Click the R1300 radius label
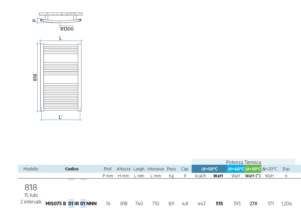 coord(67,29)
